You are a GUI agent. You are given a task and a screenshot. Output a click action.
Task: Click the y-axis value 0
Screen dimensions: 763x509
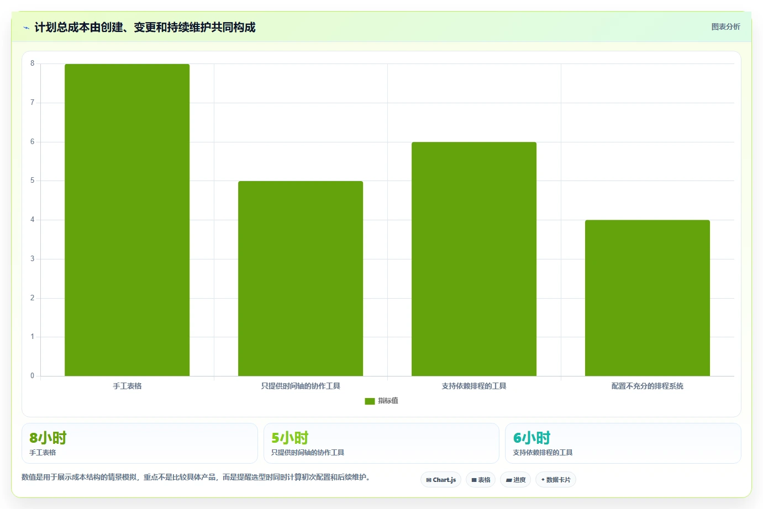point(32,376)
